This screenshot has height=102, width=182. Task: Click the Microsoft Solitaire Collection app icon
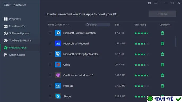pyautogui.click(x=58, y=33)
